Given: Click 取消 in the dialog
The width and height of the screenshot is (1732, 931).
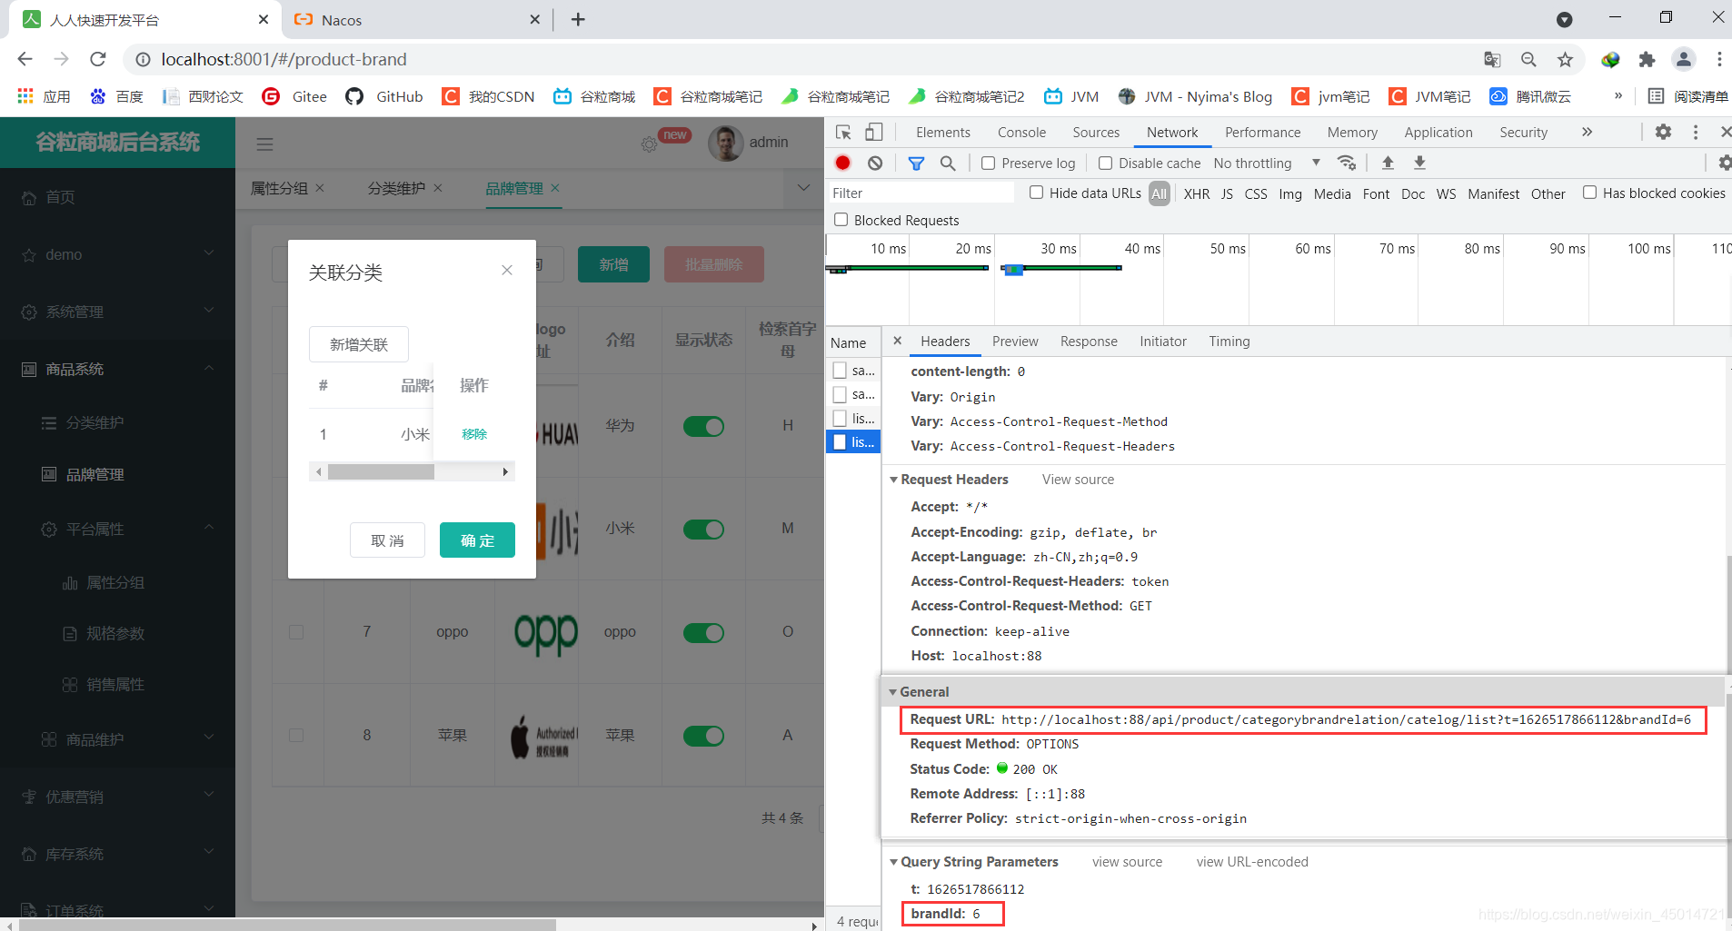Looking at the screenshot, I should point(387,540).
